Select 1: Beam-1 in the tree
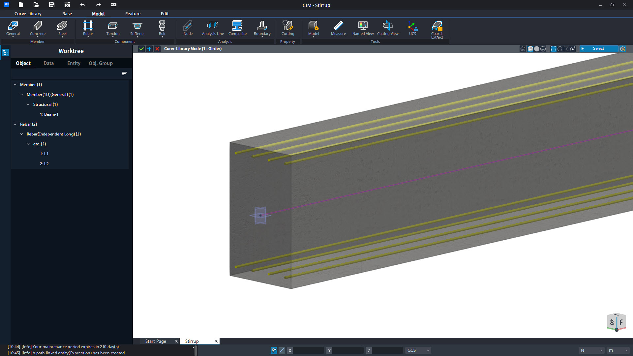 coord(49,114)
